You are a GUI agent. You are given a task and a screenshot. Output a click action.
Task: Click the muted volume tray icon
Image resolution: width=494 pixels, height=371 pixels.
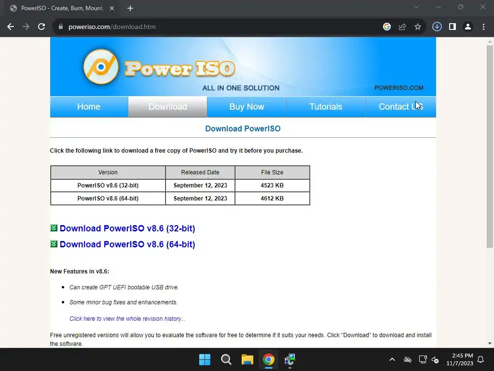coord(435,359)
